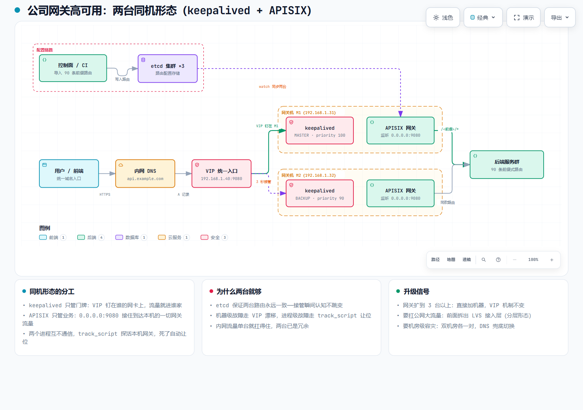Click the '3 秒接管' edge label

click(x=263, y=182)
